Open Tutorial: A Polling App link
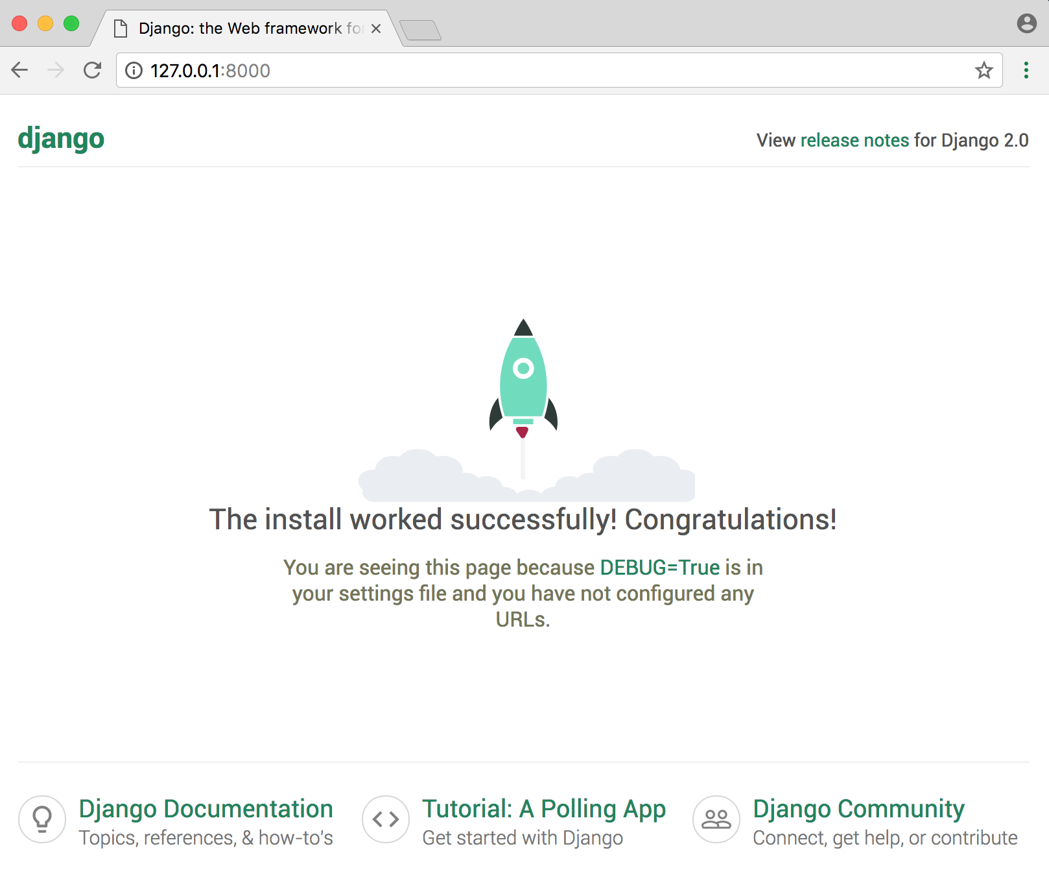1049x877 pixels. 544,809
